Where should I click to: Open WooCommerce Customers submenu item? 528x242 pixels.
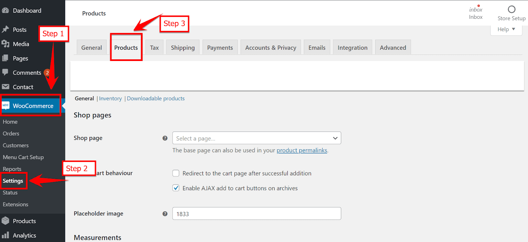(x=16, y=145)
